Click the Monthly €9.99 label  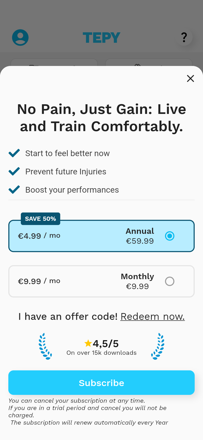(137, 281)
